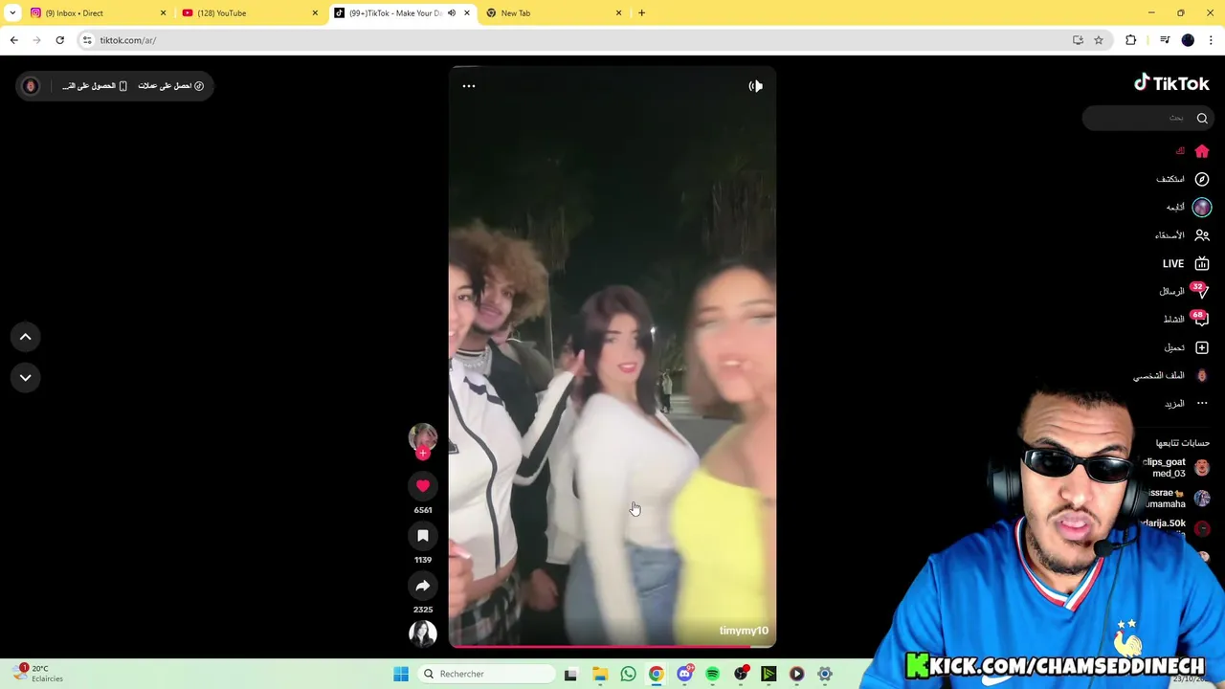Open Settings gear on the taskbar
The width and height of the screenshot is (1225, 689).
(825, 674)
